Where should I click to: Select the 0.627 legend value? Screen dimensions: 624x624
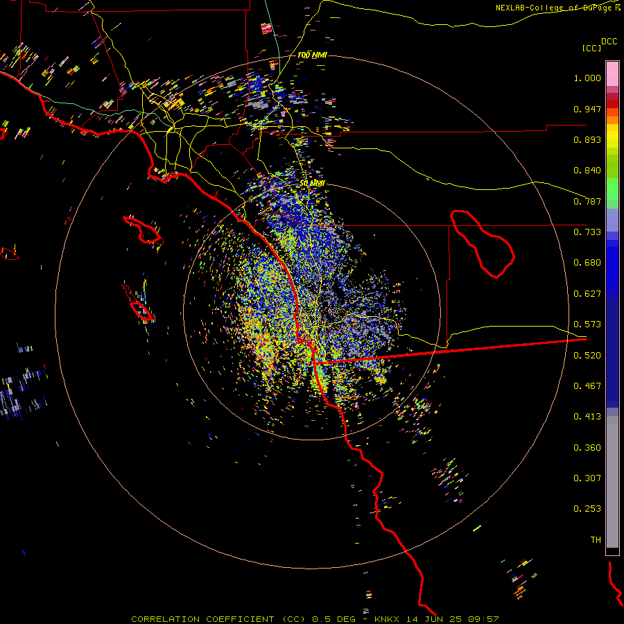pos(587,294)
